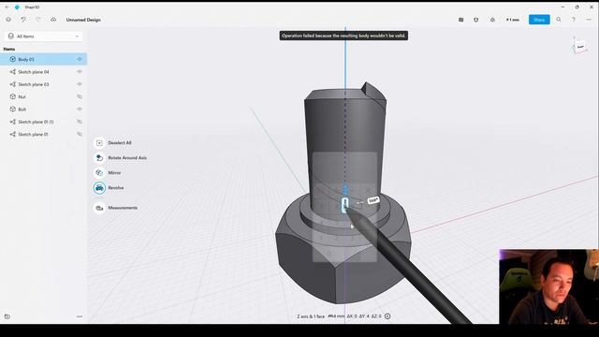
Task: Click the Body 03 body icon
Action: pyautogui.click(x=12, y=59)
